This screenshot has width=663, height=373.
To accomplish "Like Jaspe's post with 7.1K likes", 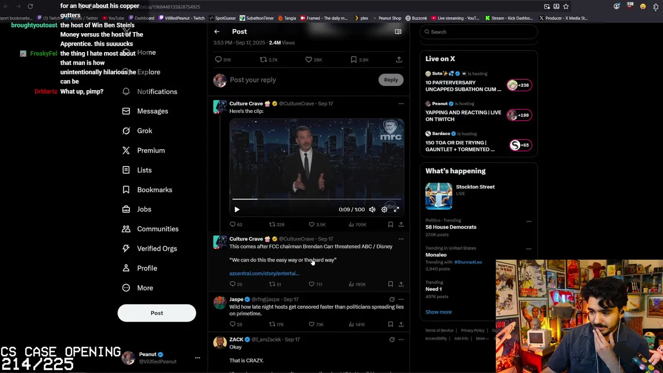I will click(316, 324).
